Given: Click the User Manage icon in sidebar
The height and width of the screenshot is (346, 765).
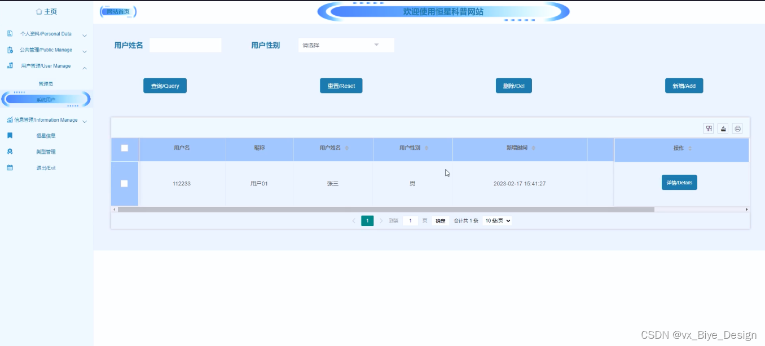Looking at the screenshot, I should 10,66.
